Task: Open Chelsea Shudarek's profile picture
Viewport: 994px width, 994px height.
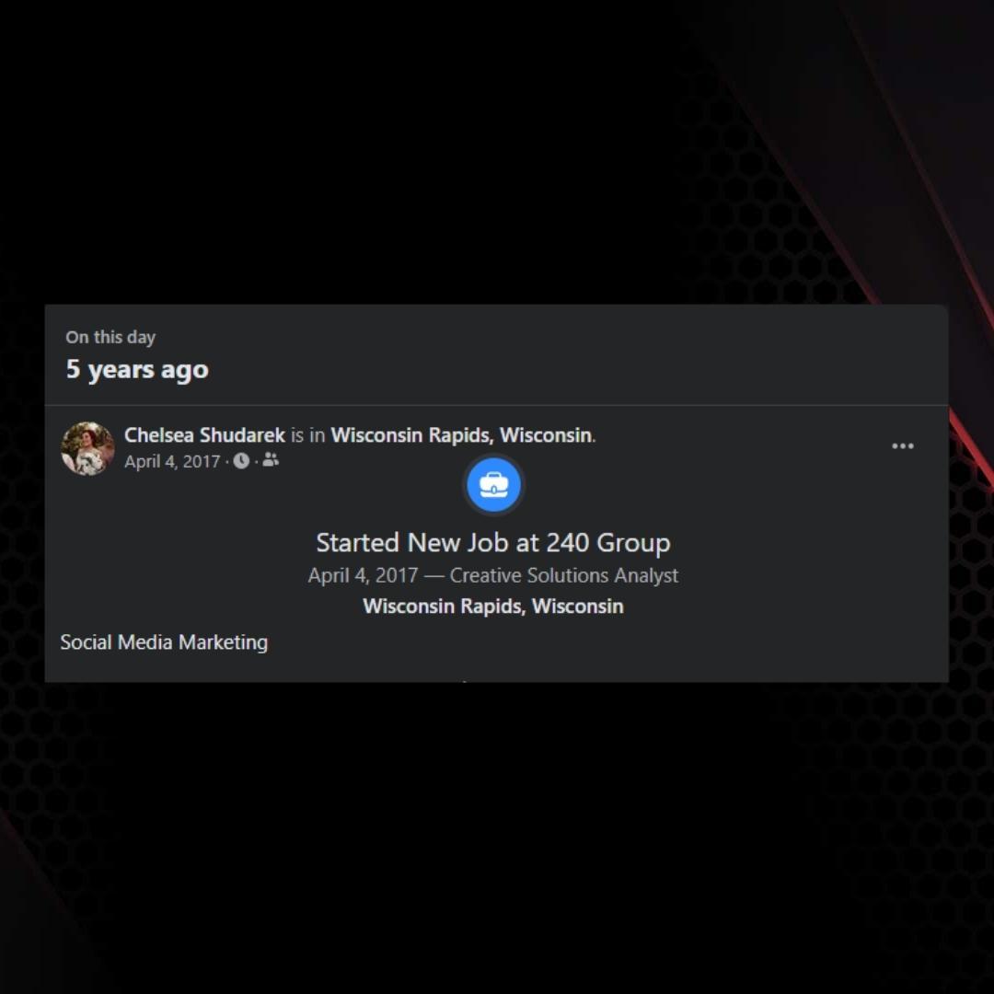Action: (x=87, y=448)
